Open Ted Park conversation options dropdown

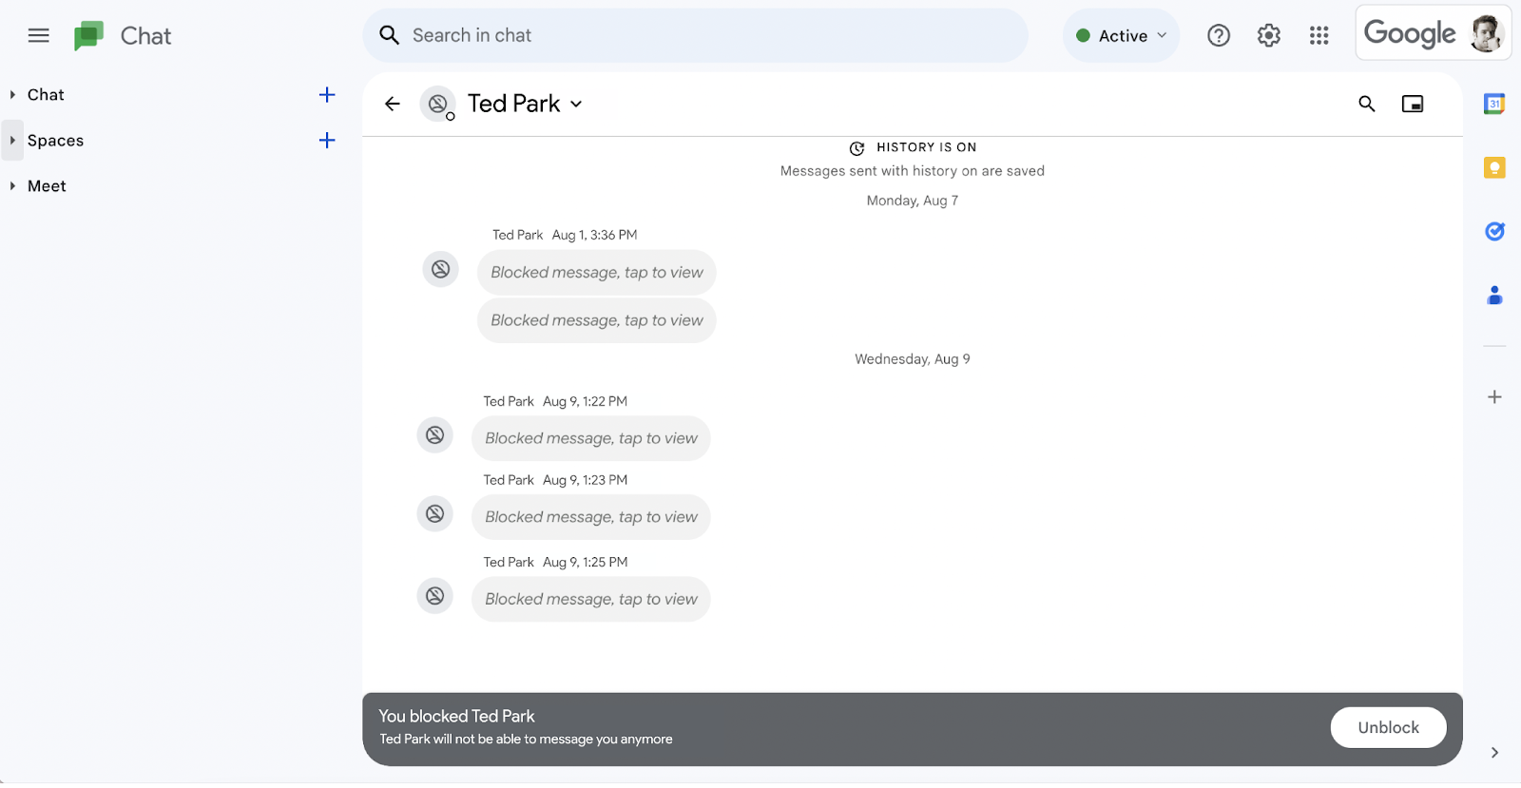(x=576, y=105)
